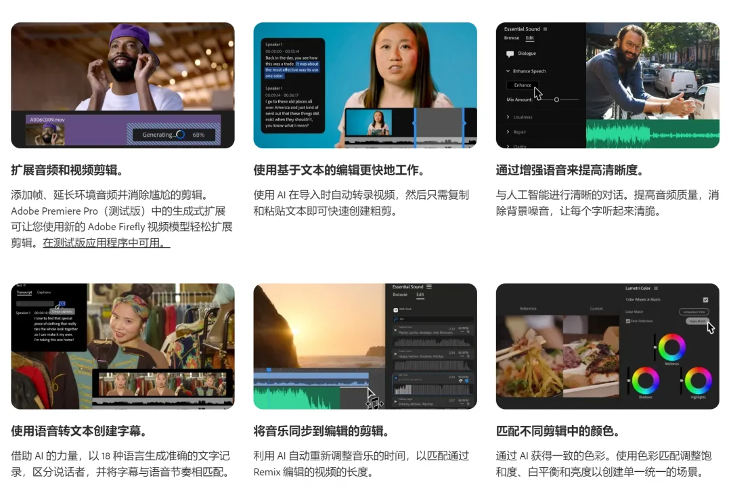Open the 使用基于文本的编辑 card image
The width and height of the screenshot is (731, 503).
tap(365, 85)
